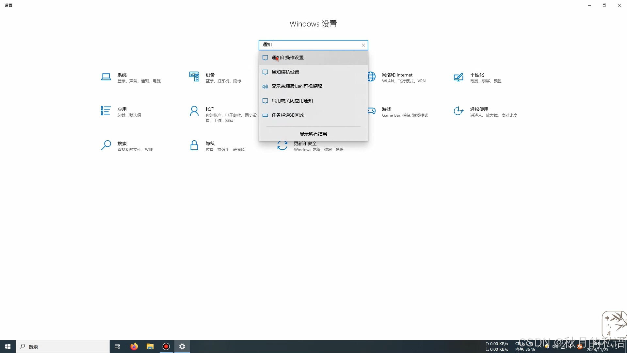627x353 pixels.
Task: Choose 启用或关闭应用通知 suggestion
Action: 292,101
